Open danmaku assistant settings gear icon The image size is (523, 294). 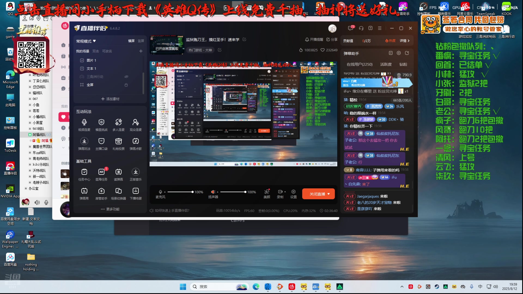pos(399,53)
